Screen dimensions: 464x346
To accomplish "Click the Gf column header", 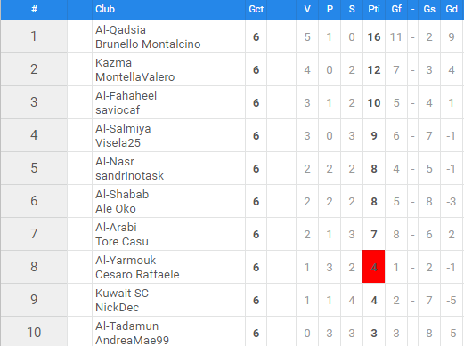I will coord(396,9).
